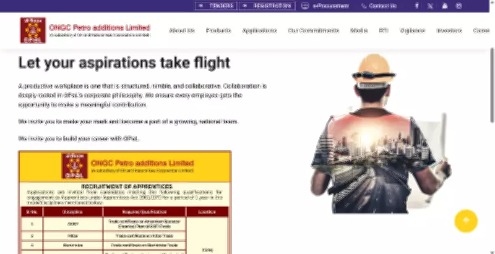This screenshot has height=254, width=495.
Task: Click the yellow scroll-to-top arrow button
Action: pyautogui.click(x=466, y=221)
